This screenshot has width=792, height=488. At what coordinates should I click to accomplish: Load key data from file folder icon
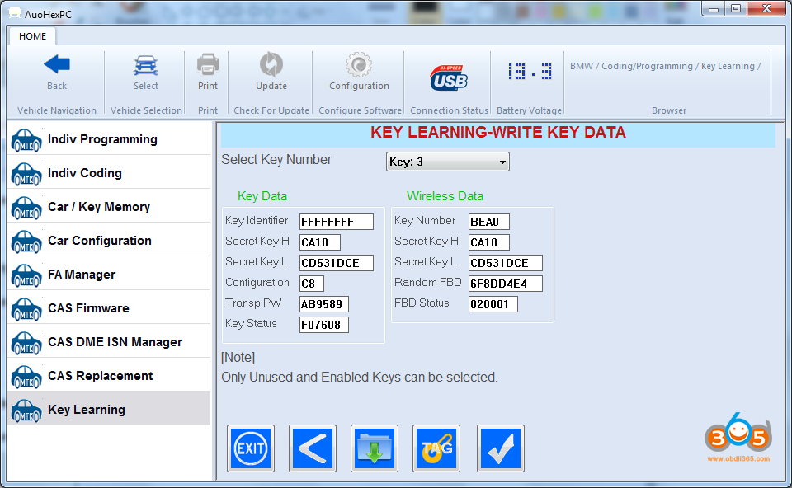pyautogui.click(x=375, y=448)
